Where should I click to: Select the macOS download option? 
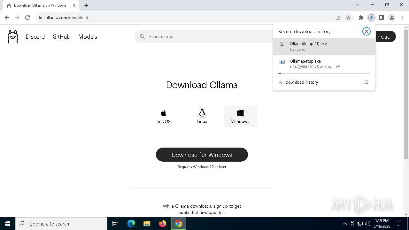[163, 116]
